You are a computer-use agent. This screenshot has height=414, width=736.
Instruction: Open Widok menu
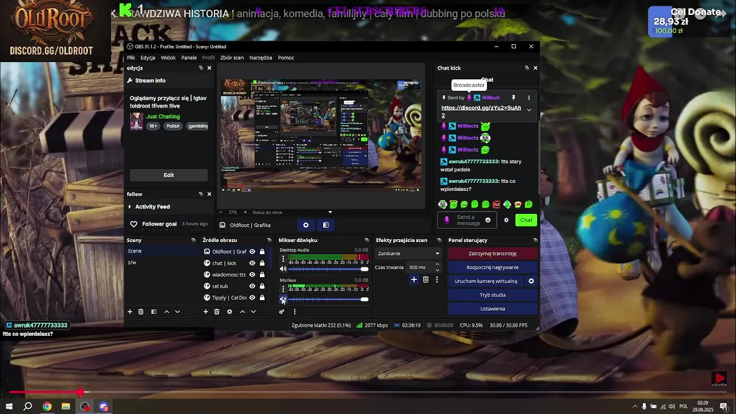[168, 57]
